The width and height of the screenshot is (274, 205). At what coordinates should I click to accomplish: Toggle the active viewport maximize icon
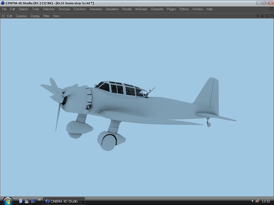pyautogui.click(x=271, y=16)
